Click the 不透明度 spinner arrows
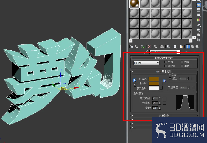 coord(189,88)
